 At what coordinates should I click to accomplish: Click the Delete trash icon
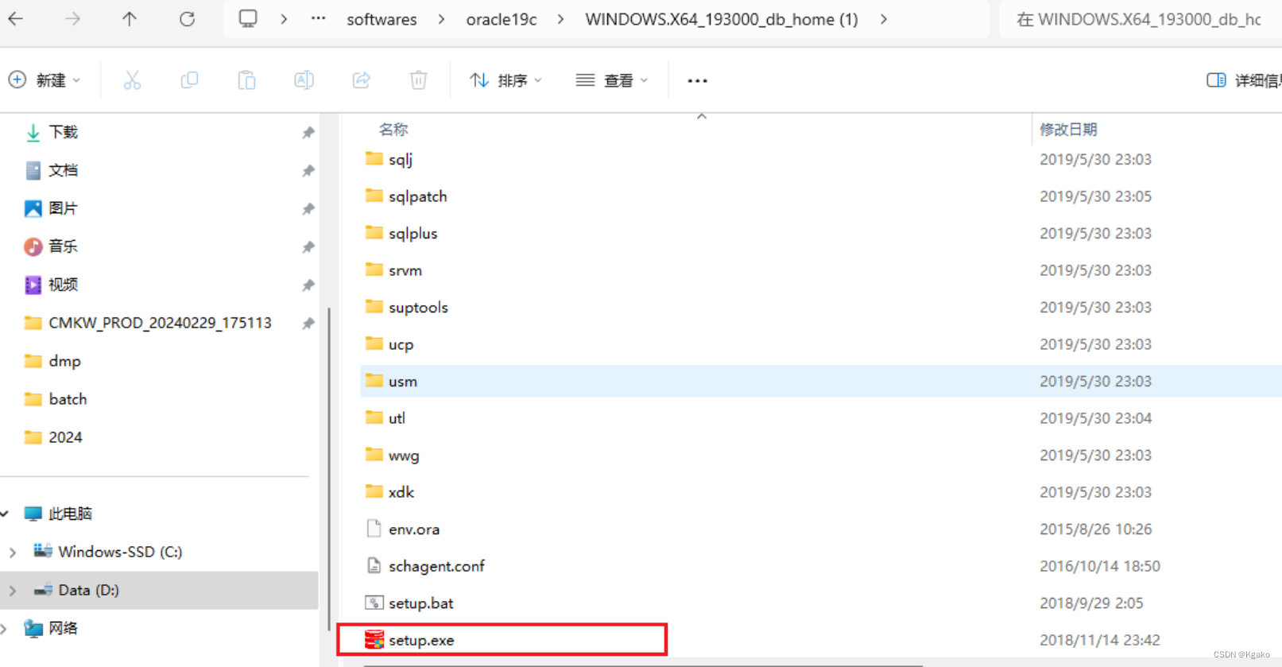click(x=418, y=79)
